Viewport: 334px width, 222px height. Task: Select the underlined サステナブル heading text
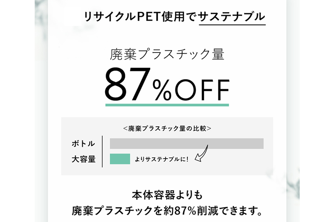pos(232,17)
